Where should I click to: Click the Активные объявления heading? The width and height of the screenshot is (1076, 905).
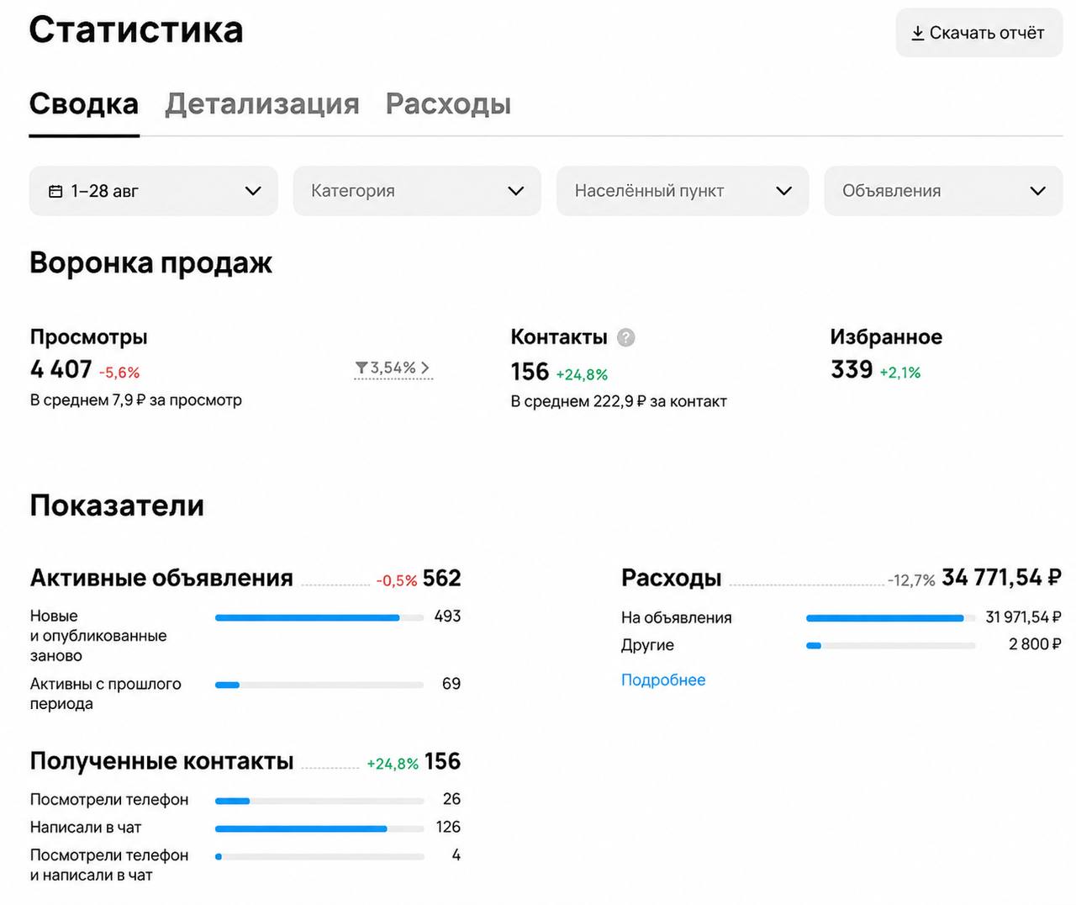(161, 579)
